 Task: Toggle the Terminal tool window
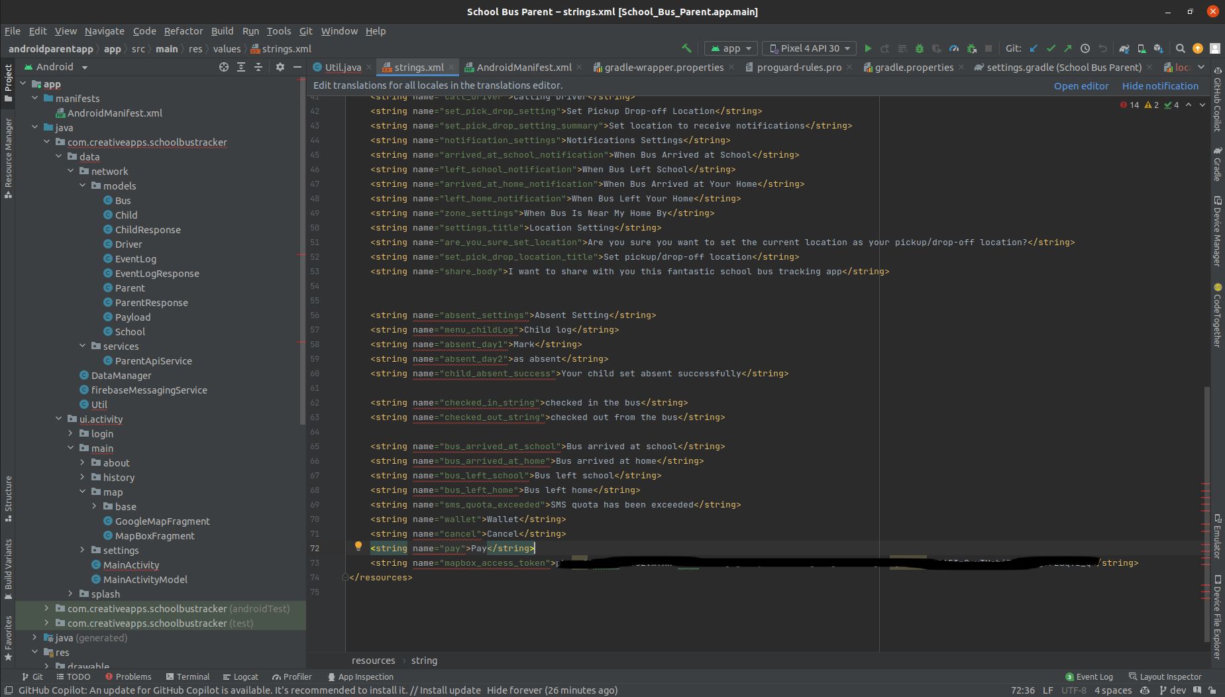187,676
